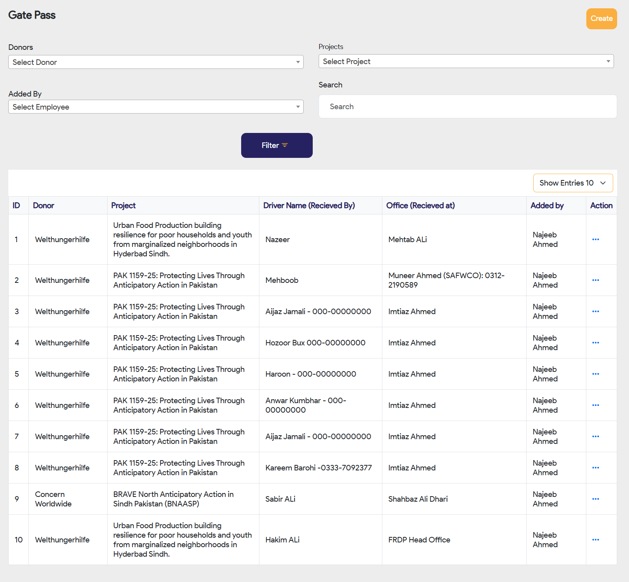
Task: Click the Donor column header
Action: tap(43, 205)
